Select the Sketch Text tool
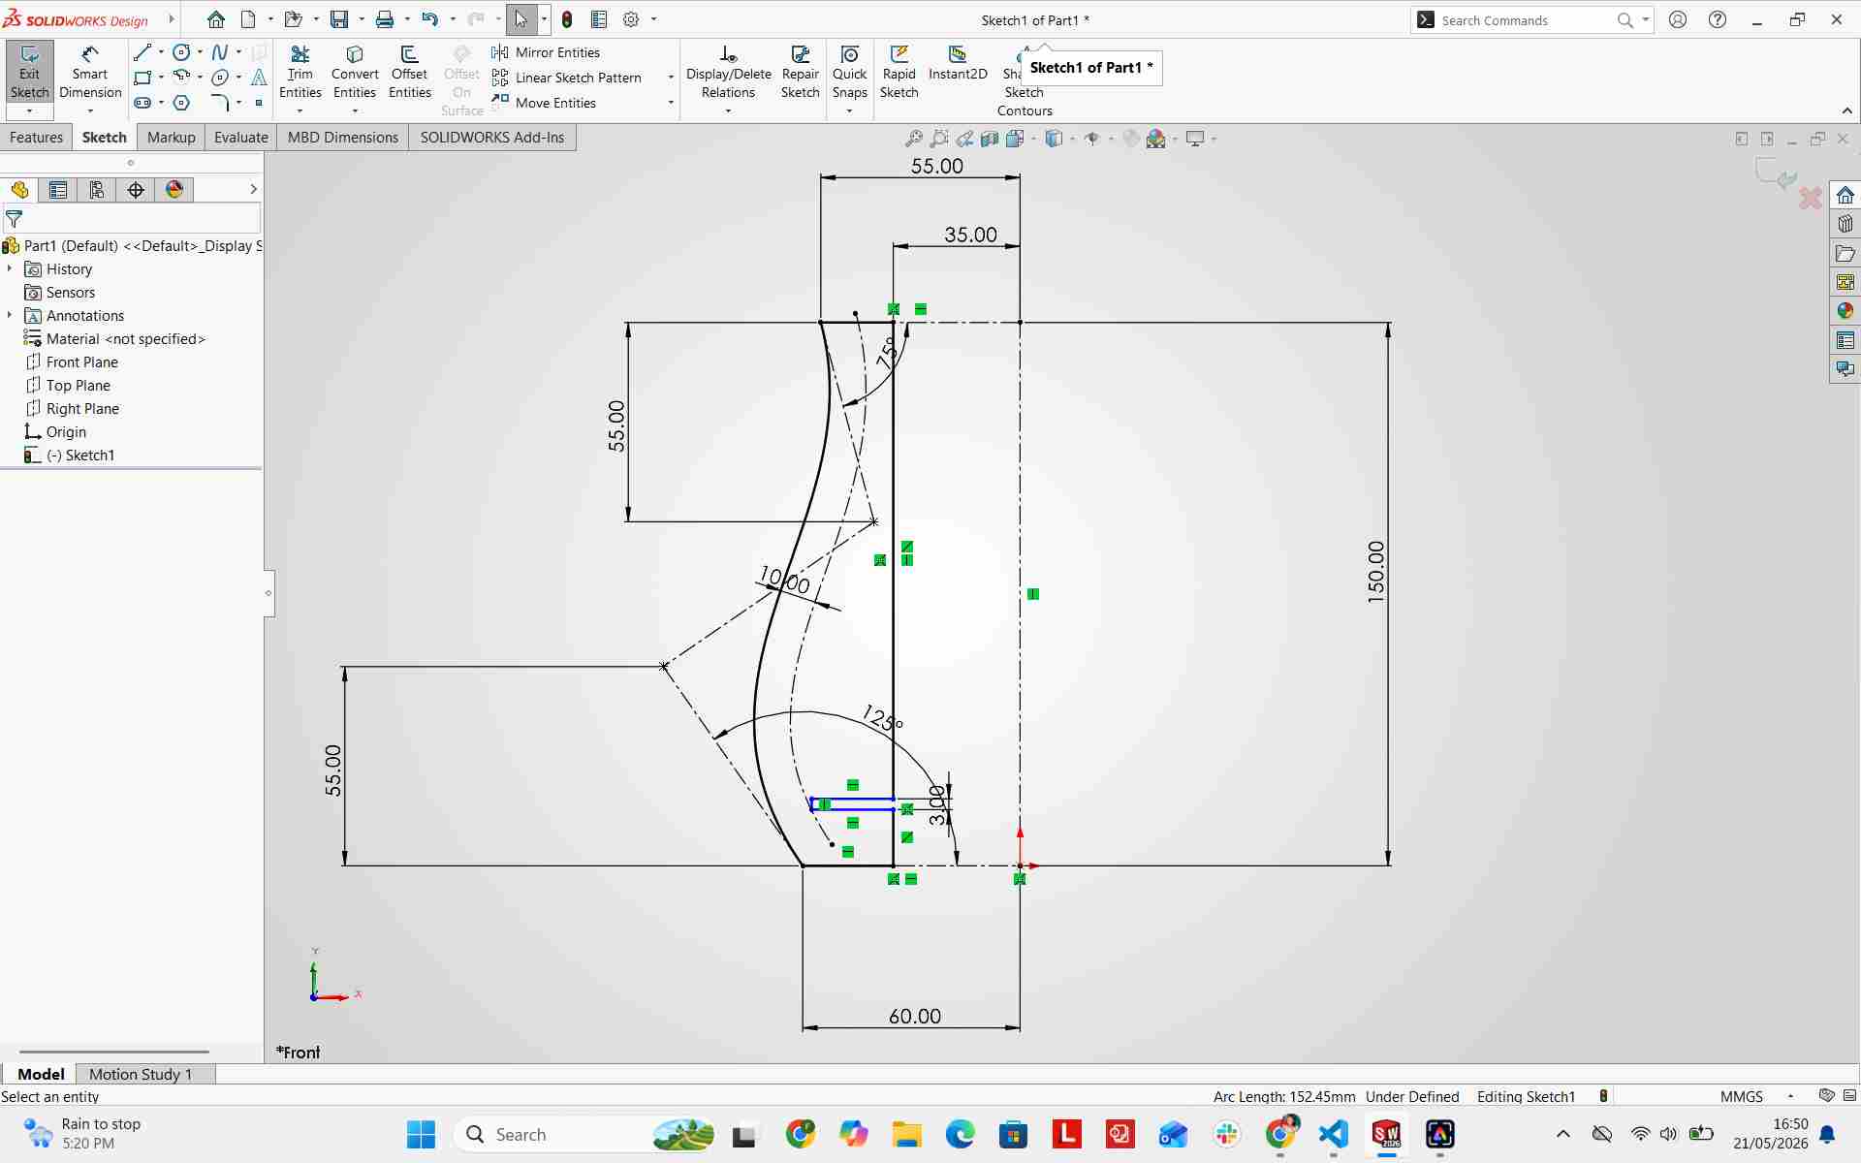Viewport: 1861px width, 1163px height. (259, 78)
